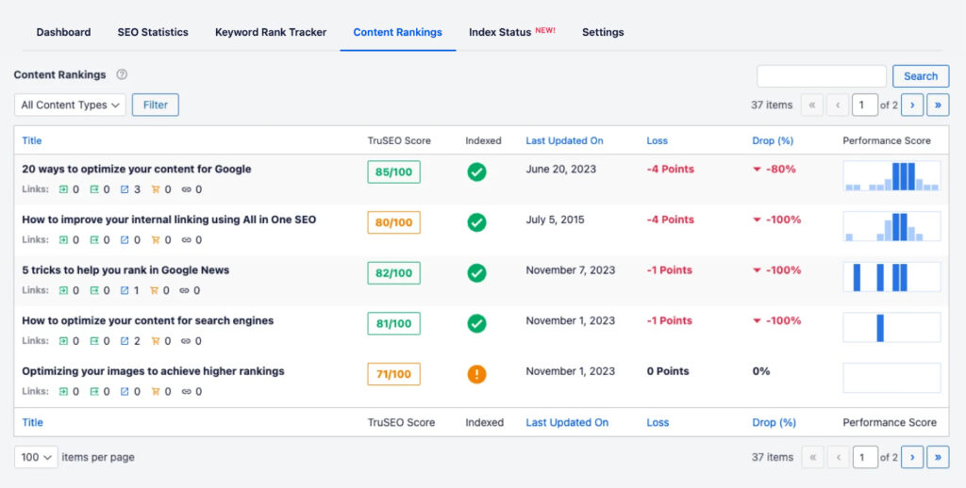Screen dimensions: 966x488
Task: Click inbound links icon in 20 ways row
Action: click(63, 189)
